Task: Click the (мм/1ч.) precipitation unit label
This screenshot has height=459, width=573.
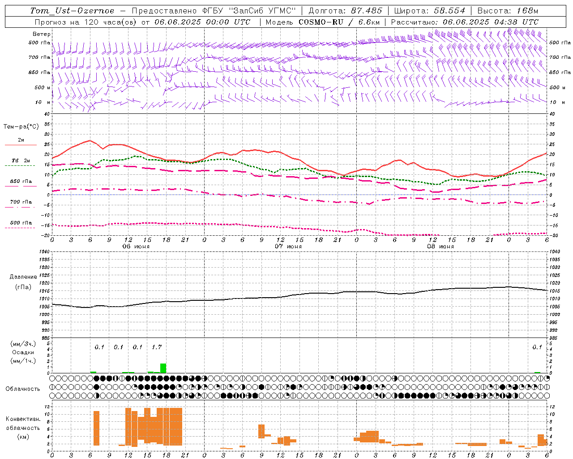Action: (x=23, y=361)
